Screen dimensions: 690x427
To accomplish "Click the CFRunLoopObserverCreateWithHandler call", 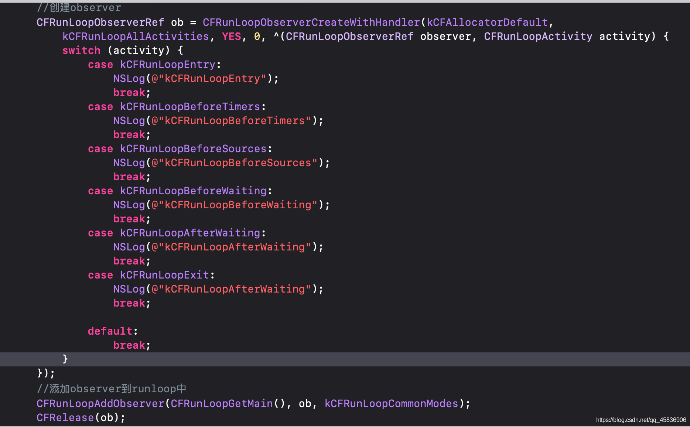I will tap(311, 23).
